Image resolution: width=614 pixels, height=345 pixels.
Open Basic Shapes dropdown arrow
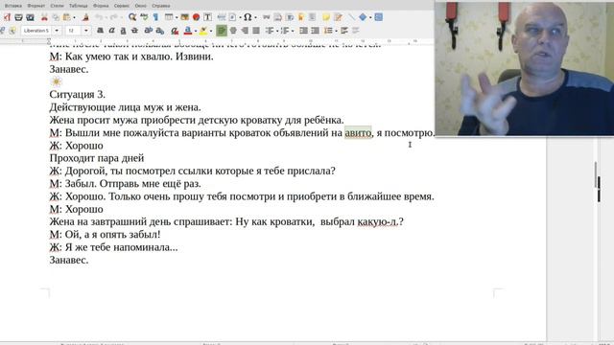pos(370,17)
